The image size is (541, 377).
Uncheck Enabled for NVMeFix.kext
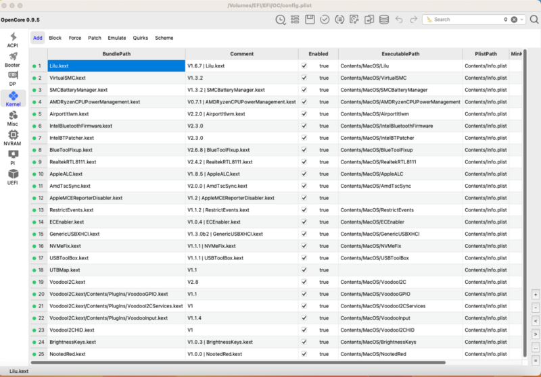304,246
